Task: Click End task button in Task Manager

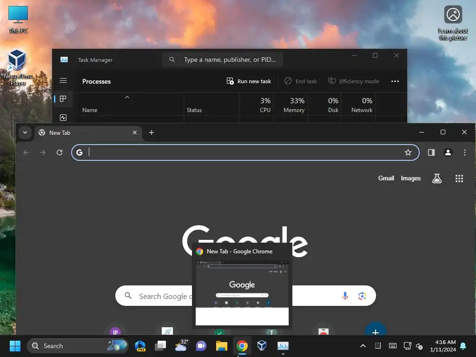Action: (300, 81)
